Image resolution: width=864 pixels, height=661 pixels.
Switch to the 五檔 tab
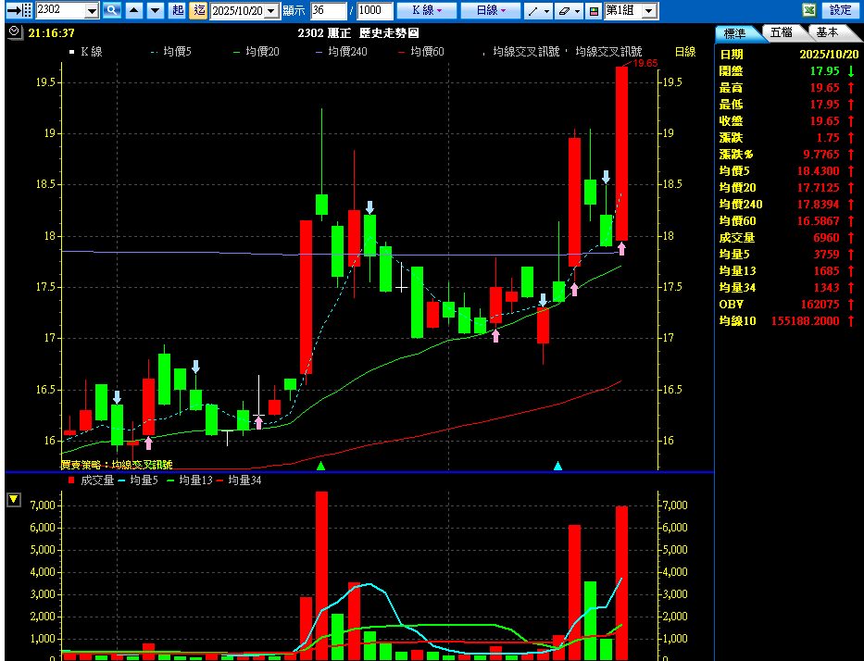(782, 32)
